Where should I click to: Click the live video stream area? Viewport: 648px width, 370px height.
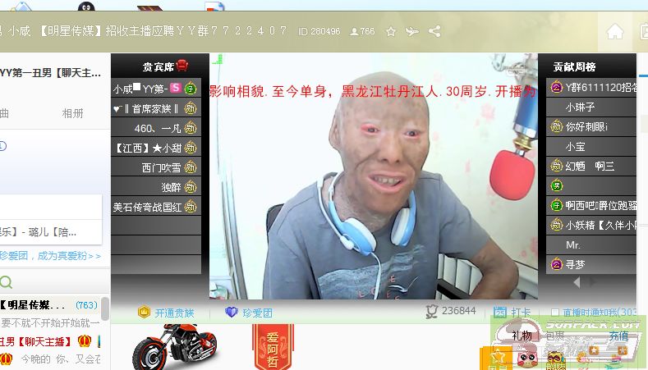pyautogui.click(x=374, y=176)
